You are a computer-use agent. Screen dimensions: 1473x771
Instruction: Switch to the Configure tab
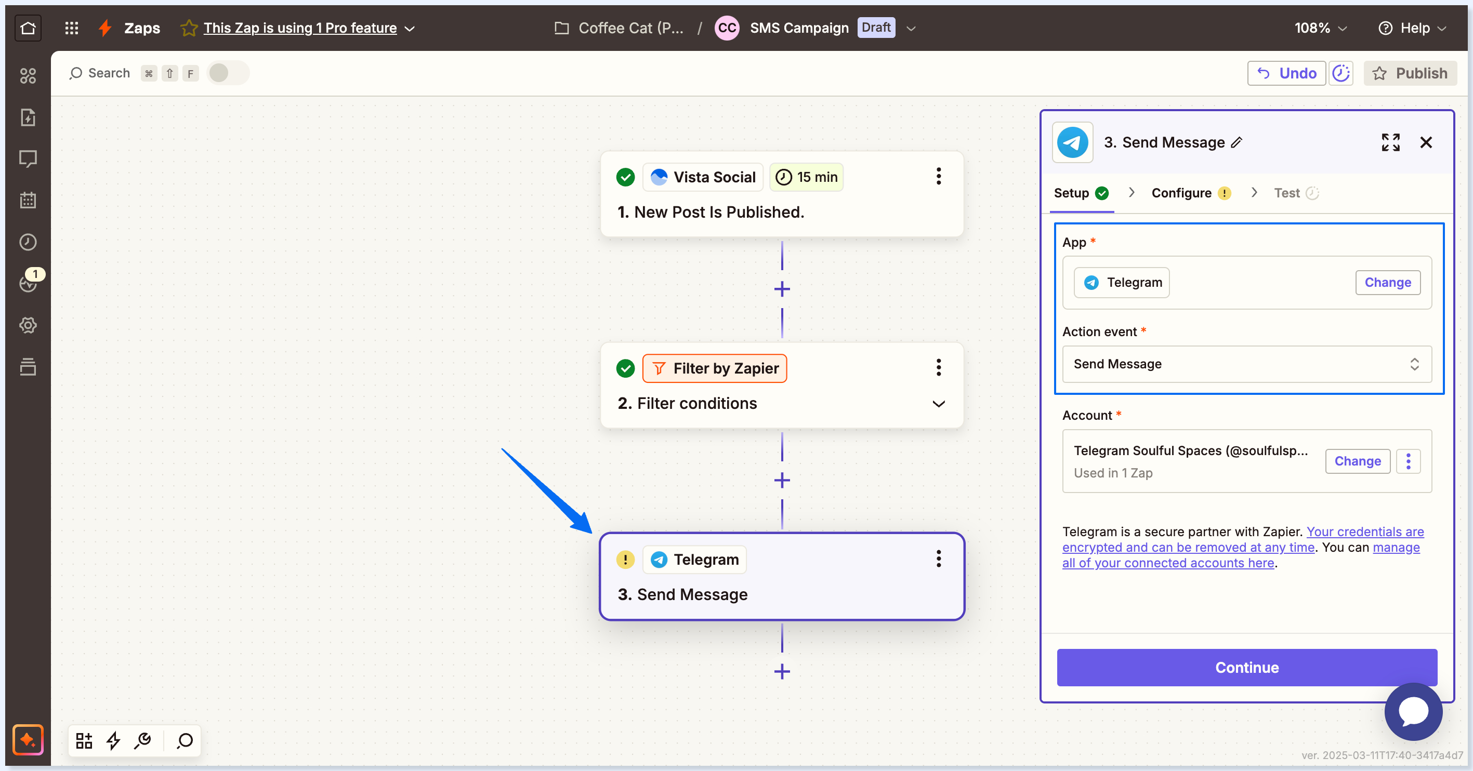pyautogui.click(x=1191, y=193)
